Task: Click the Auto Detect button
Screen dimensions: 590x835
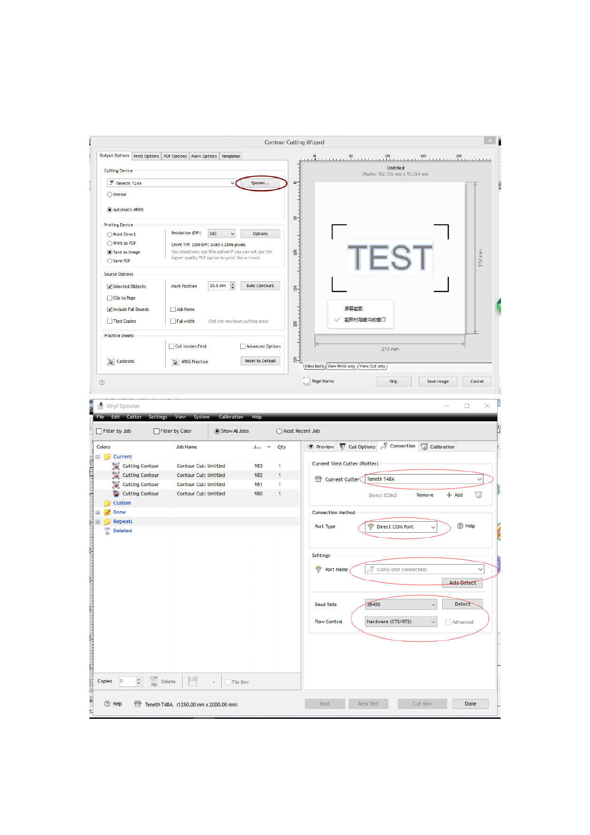Action: pos(462,583)
